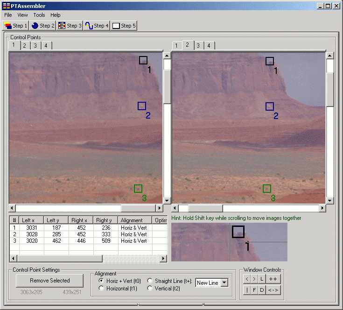Click left image horizontal scrollbar right arrow
Screen dimensions: 343x310
(159, 208)
